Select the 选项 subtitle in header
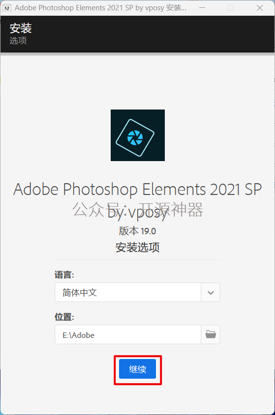275x415 pixels. click(x=18, y=40)
